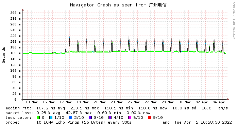Viewport: 237px width, 127px height.
Task: Click the '280 m' y-axis label
Action: pos(15,19)
